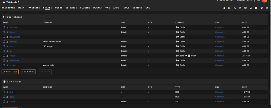Compute the size of the Media share
The height and width of the screenshot is (108, 271).
220,56
